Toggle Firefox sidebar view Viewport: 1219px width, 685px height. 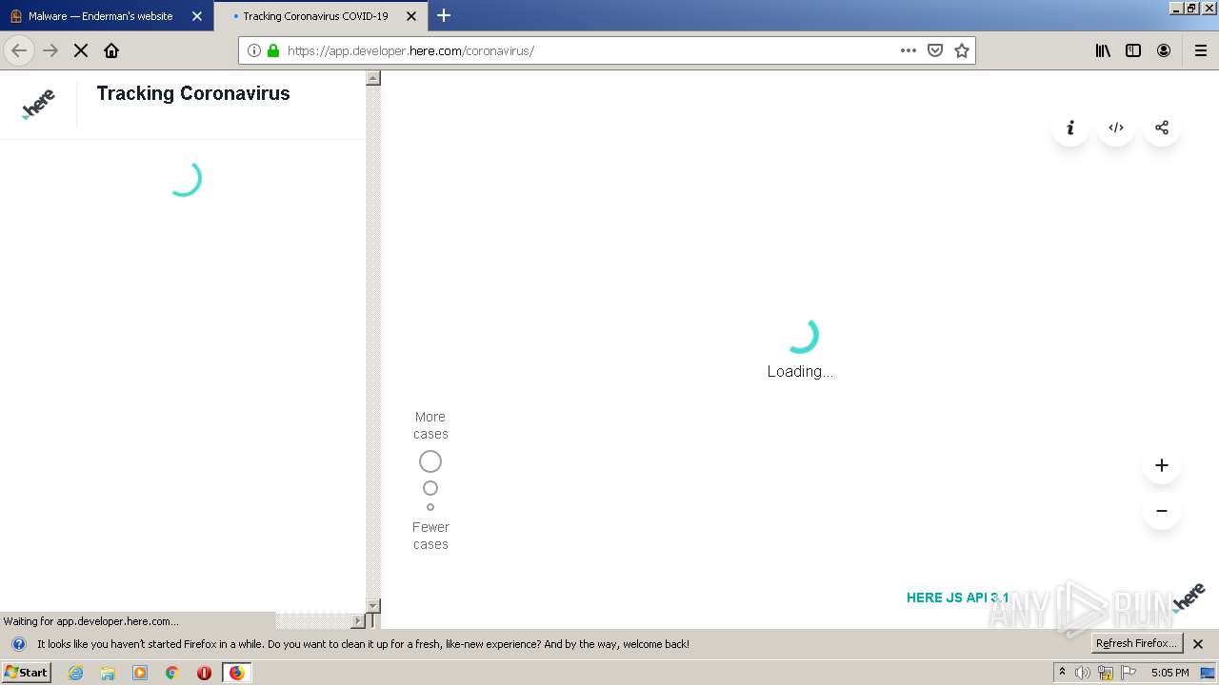pos(1133,50)
